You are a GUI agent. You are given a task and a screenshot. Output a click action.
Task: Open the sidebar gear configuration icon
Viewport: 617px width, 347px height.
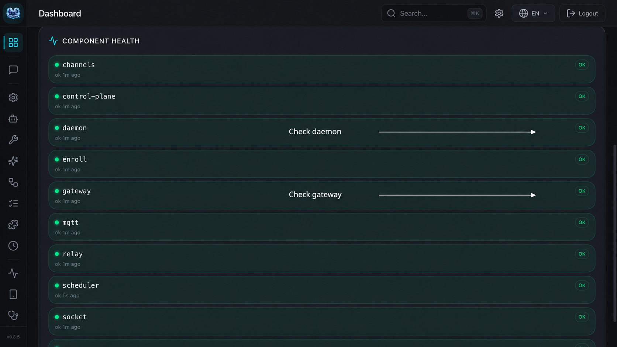point(13,97)
